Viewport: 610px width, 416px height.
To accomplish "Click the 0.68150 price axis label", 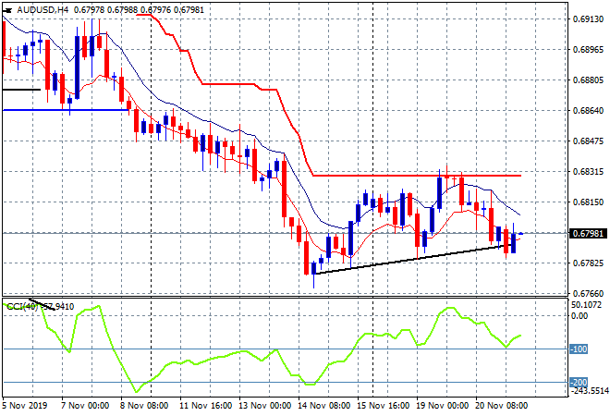I will coord(589,202).
